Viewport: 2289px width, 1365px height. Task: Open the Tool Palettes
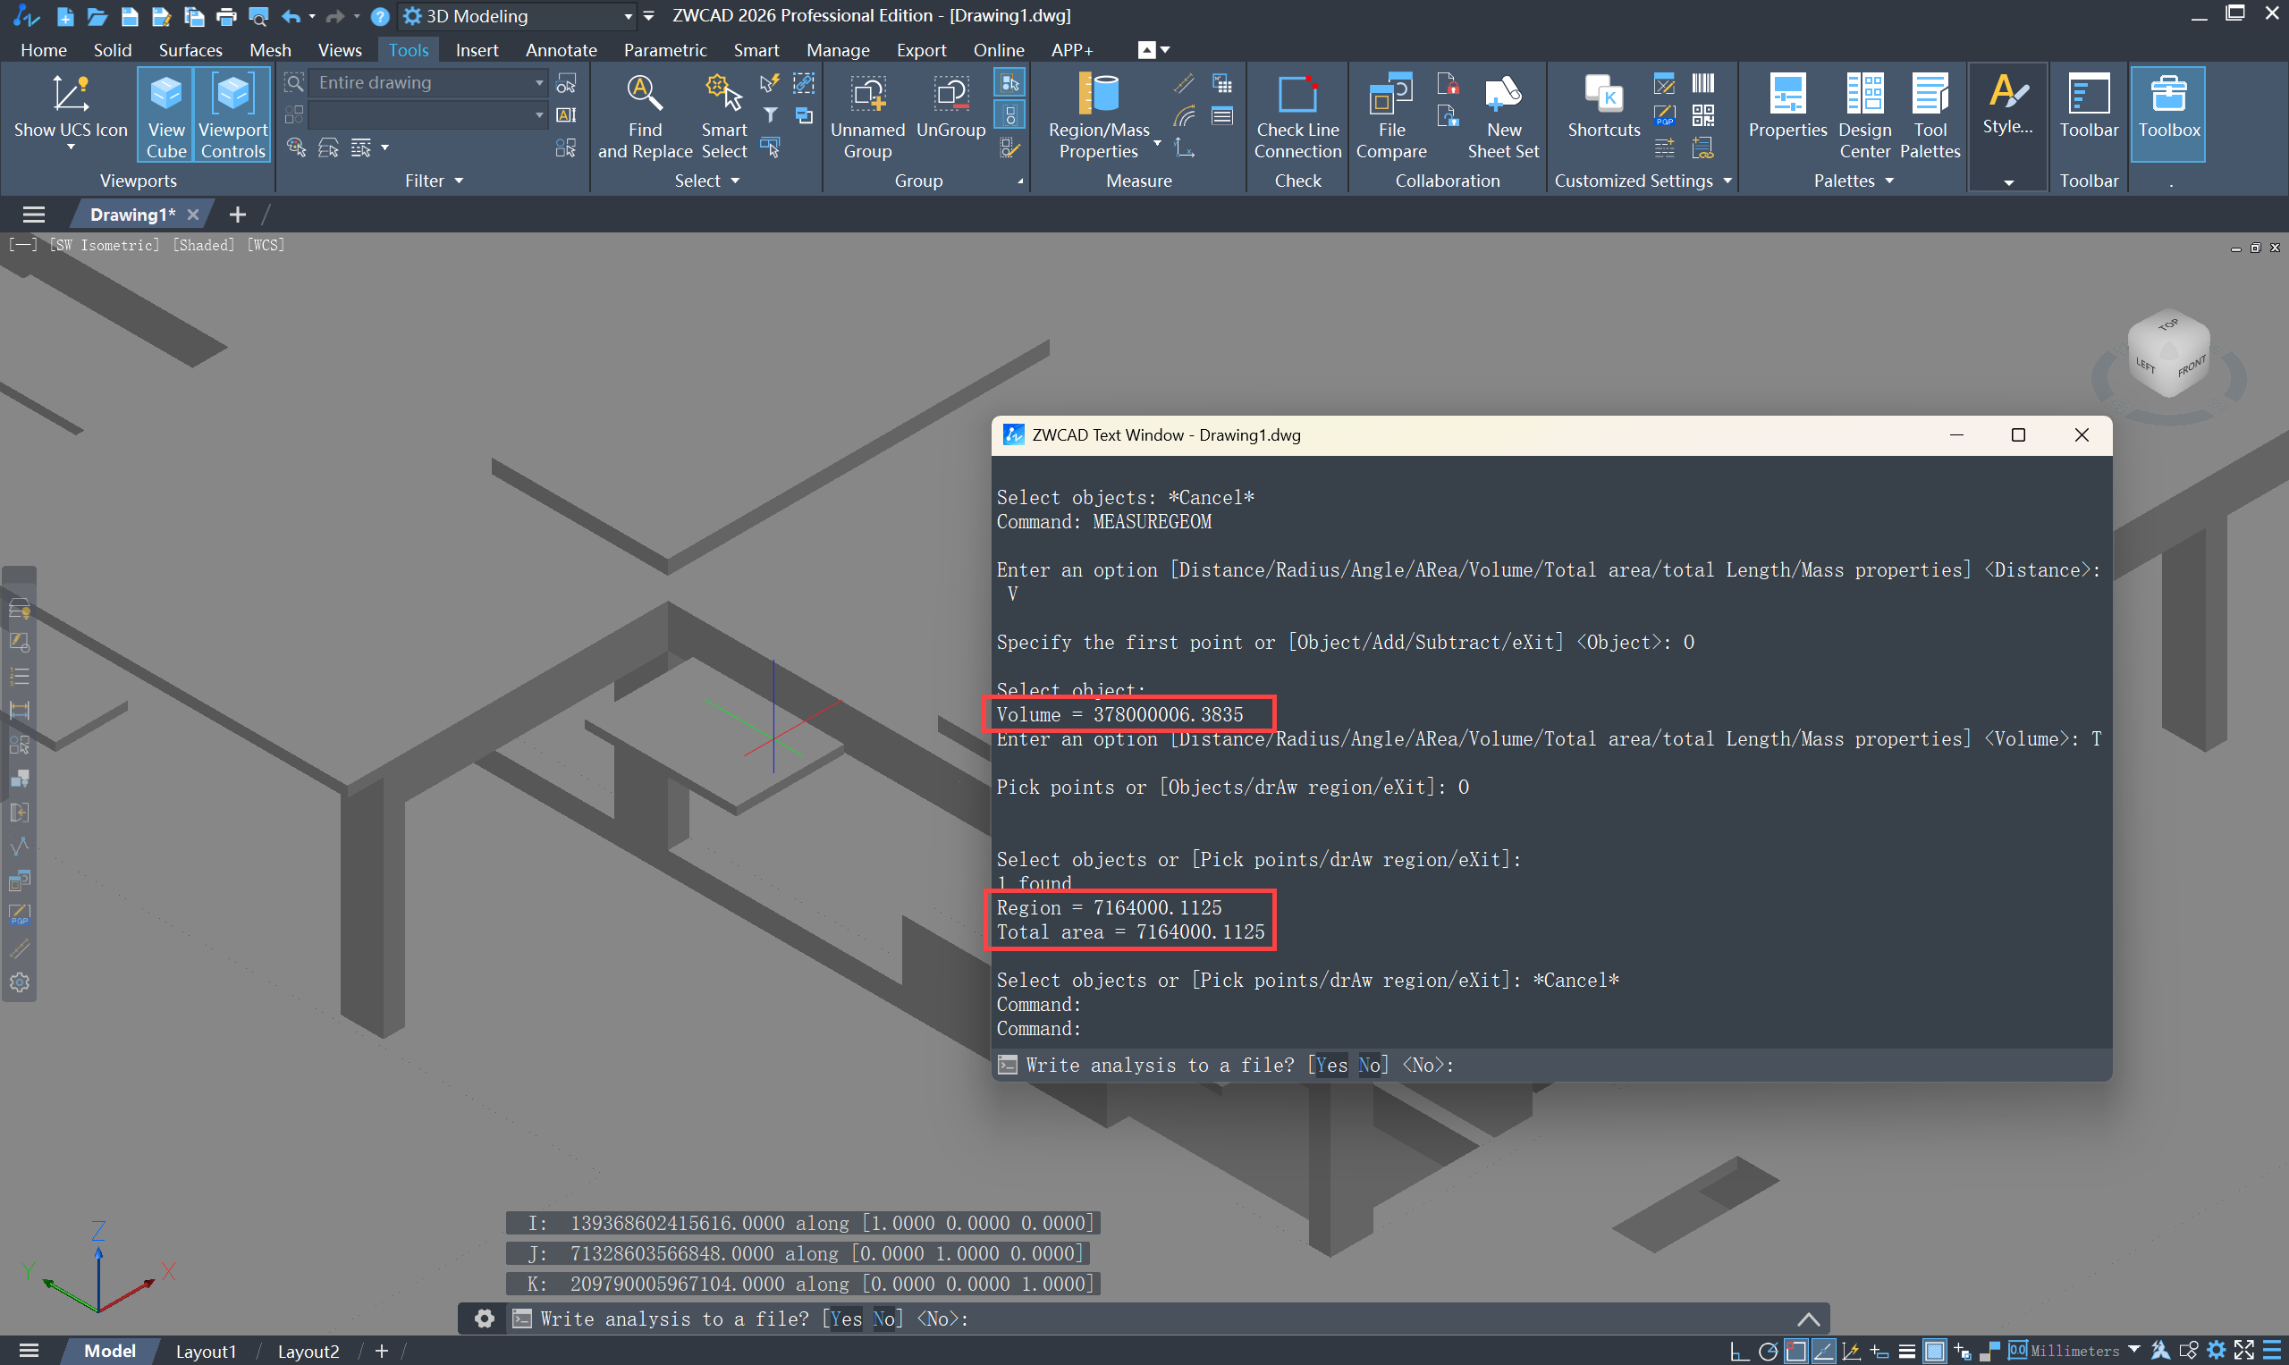click(1930, 116)
